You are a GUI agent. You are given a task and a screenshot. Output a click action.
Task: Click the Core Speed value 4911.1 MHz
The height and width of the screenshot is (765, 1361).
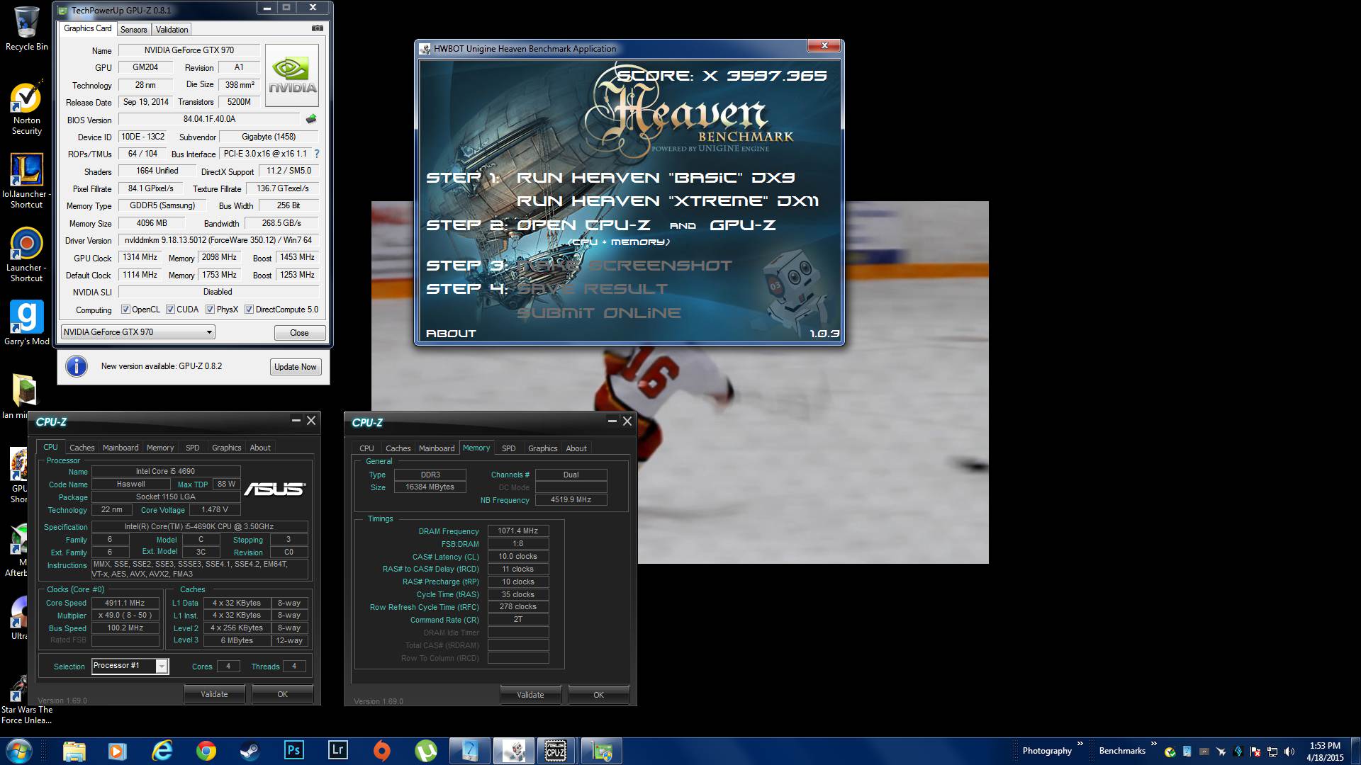coord(125,603)
